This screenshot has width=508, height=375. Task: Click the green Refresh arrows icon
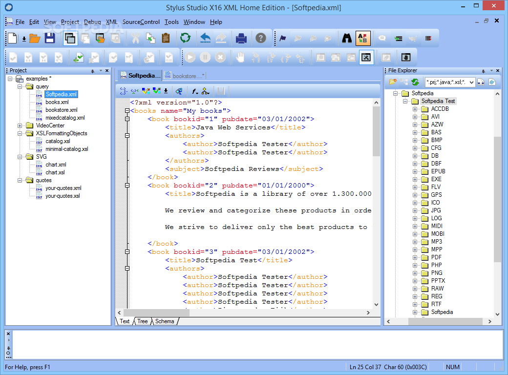(x=185, y=38)
